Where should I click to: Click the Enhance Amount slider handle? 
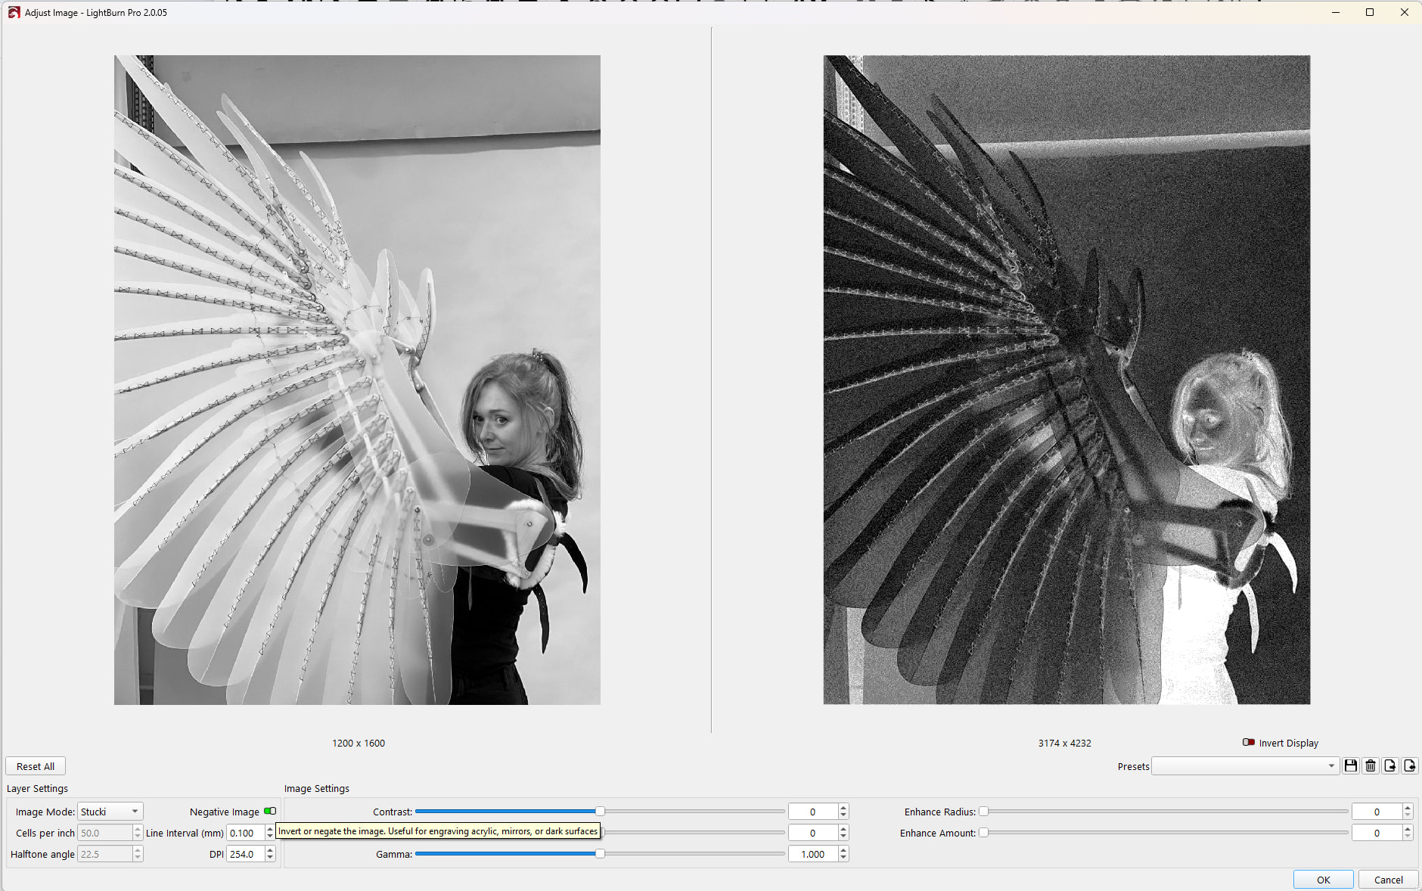click(x=983, y=833)
